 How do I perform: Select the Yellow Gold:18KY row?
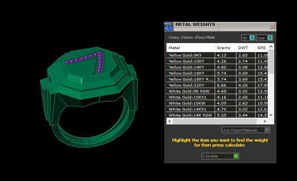coord(217,73)
